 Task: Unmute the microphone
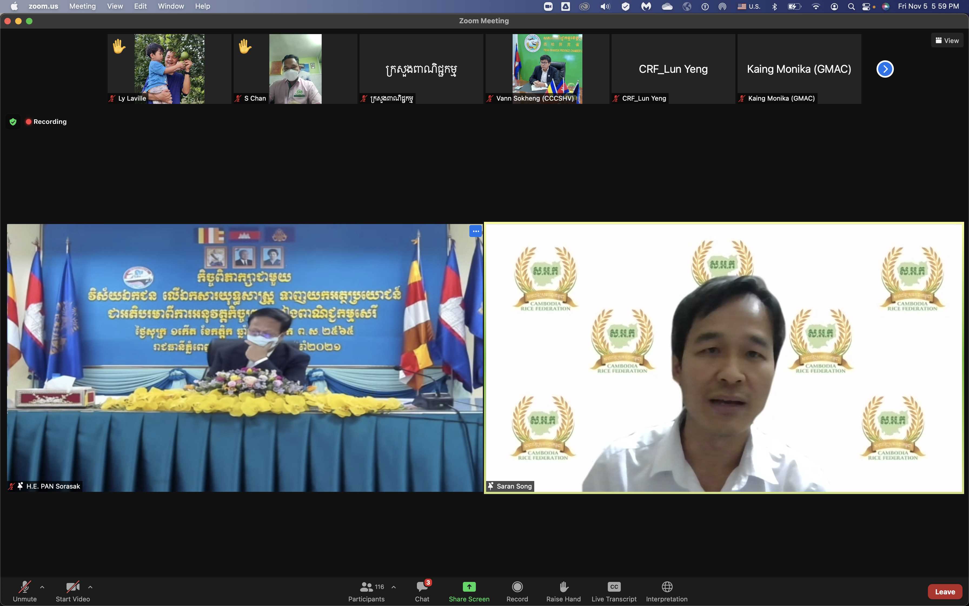pos(24,591)
